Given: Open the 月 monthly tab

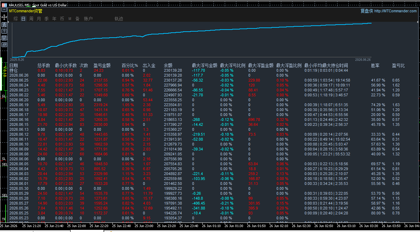Looking at the screenshot, I should pyautogui.click(x=39, y=19).
